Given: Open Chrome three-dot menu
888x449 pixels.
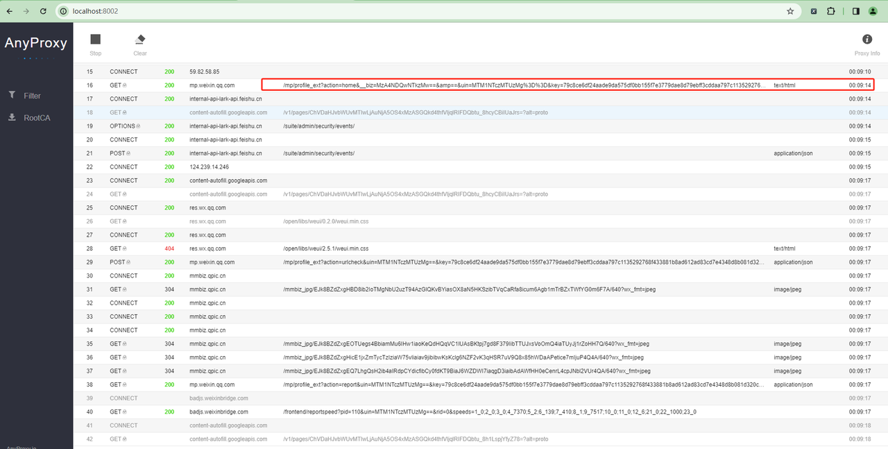Looking at the screenshot, I should pyautogui.click(x=877, y=11).
